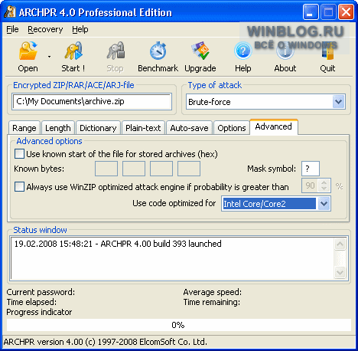Open the Help menu in the menu bar

tap(80, 29)
